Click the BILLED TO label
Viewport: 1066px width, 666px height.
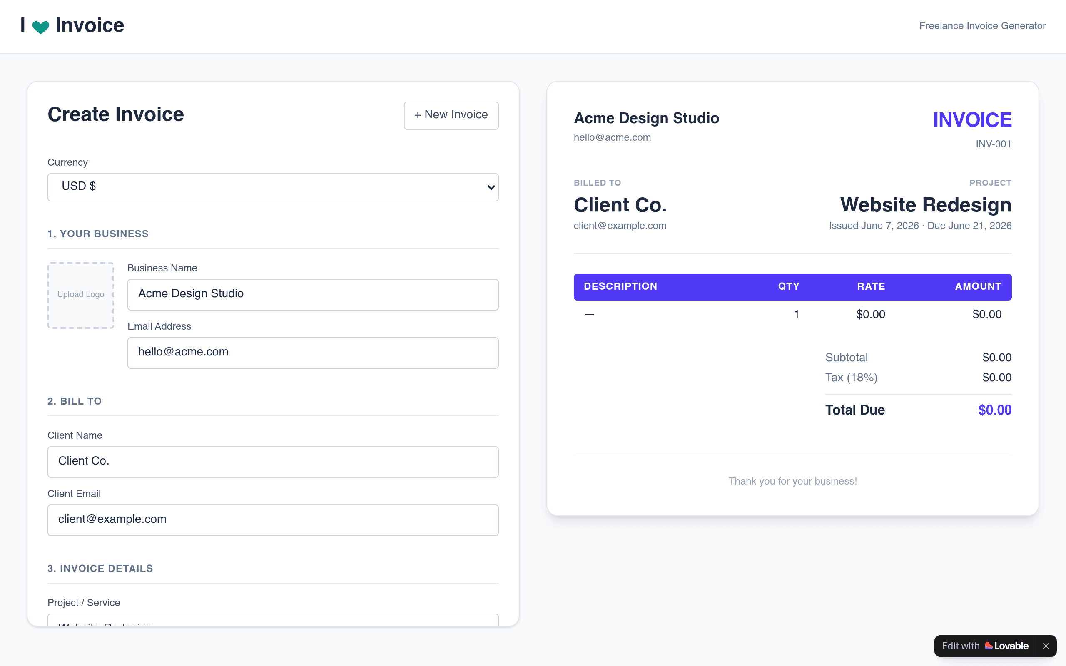click(597, 183)
